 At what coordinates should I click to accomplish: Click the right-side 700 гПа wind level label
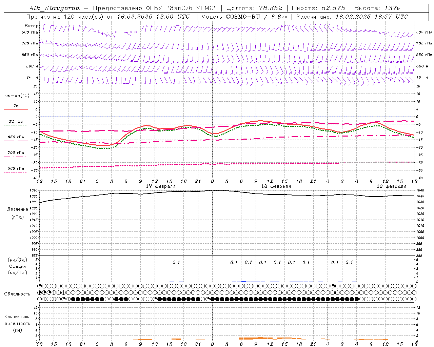click(424, 43)
